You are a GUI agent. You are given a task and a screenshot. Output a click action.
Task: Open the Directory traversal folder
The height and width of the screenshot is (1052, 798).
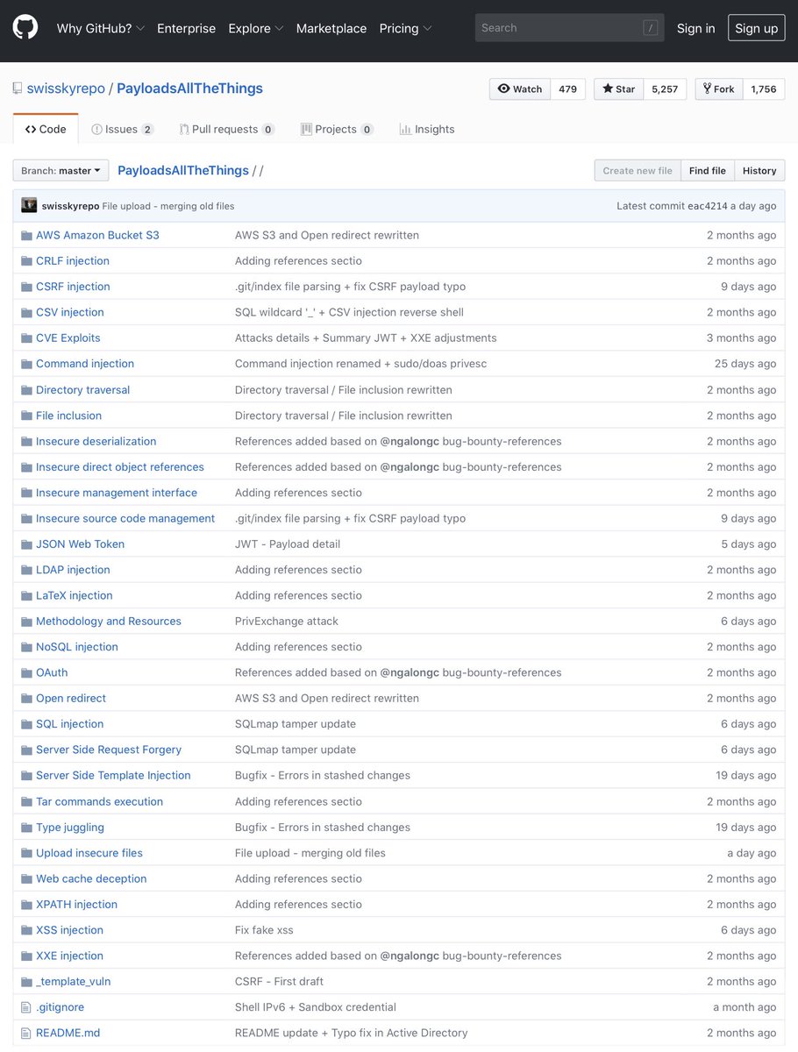[82, 389]
